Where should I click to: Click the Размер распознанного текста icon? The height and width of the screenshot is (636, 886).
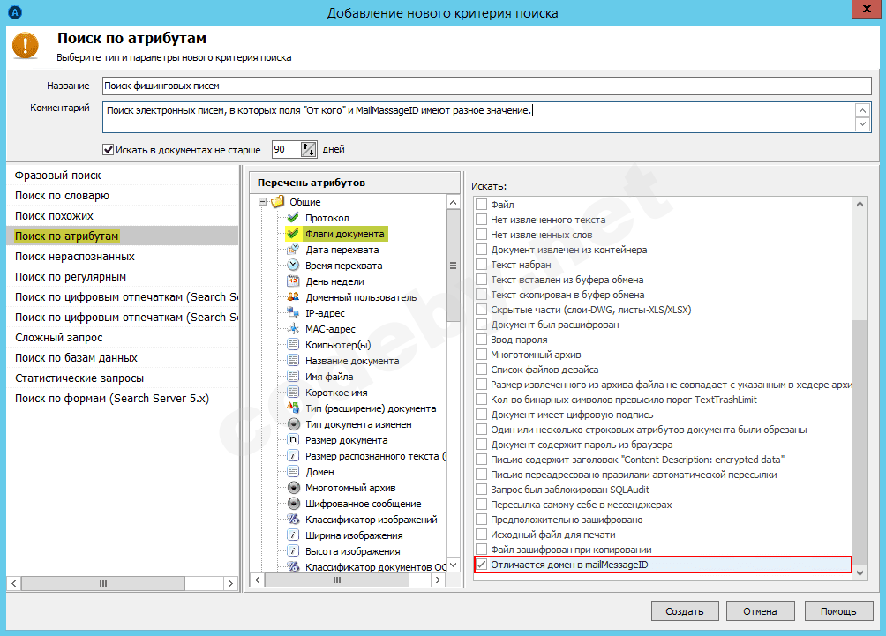click(293, 455)
